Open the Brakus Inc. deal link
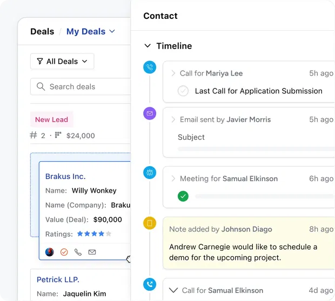 click(x=65, y=176)
